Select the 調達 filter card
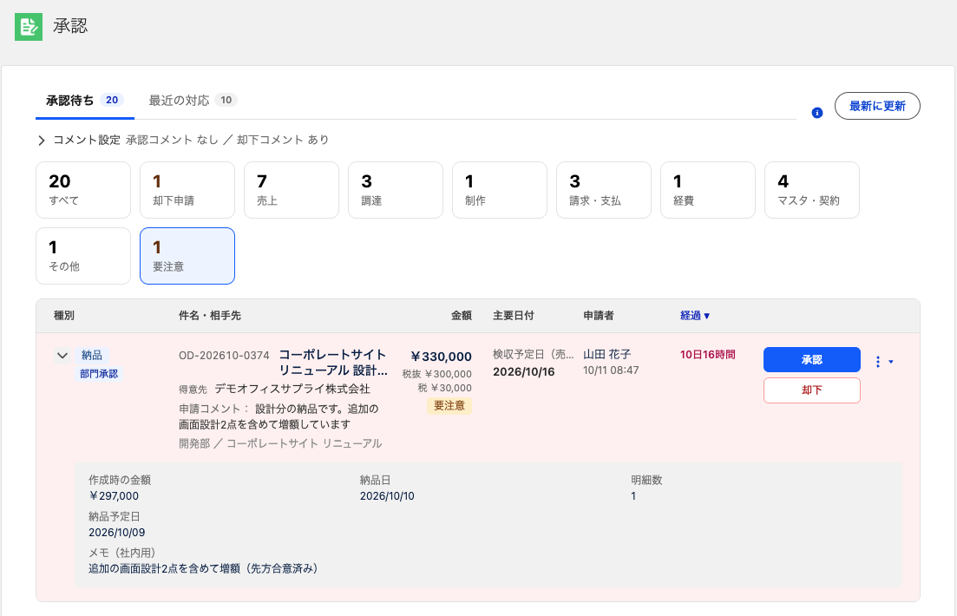The image size is (957, 616). 396,190
